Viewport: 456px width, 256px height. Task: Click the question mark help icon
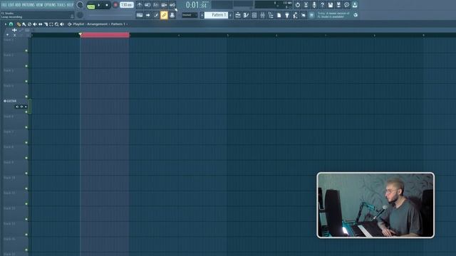coord(322,5)
